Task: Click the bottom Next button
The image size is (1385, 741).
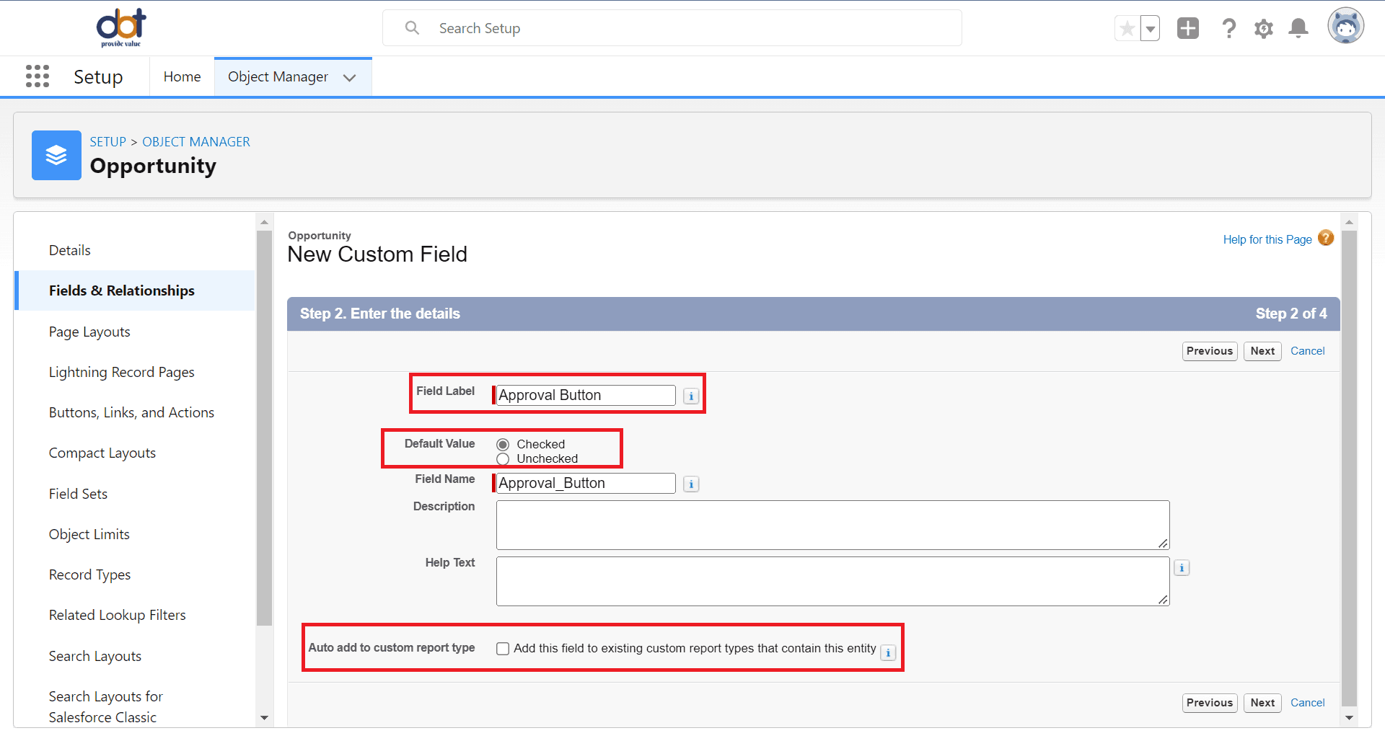Action: click(1262, 703)
